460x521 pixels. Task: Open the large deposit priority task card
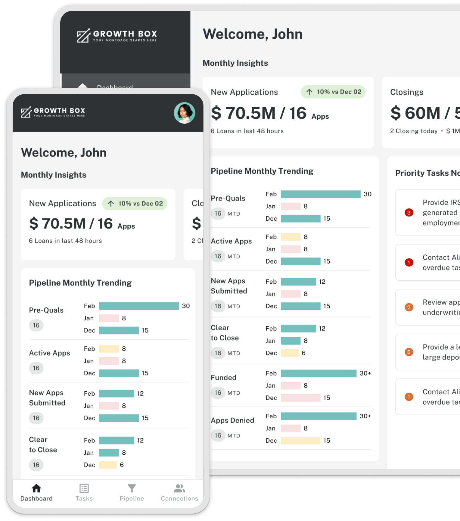tap(428, 352)
